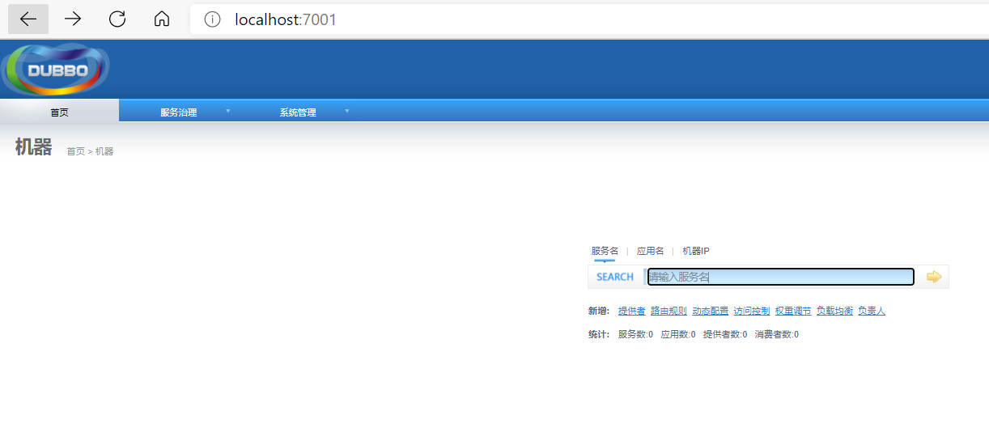The image size is (989, 424).
Task: Select the 应用名 search tab
Action: click(x=650, y=252)
